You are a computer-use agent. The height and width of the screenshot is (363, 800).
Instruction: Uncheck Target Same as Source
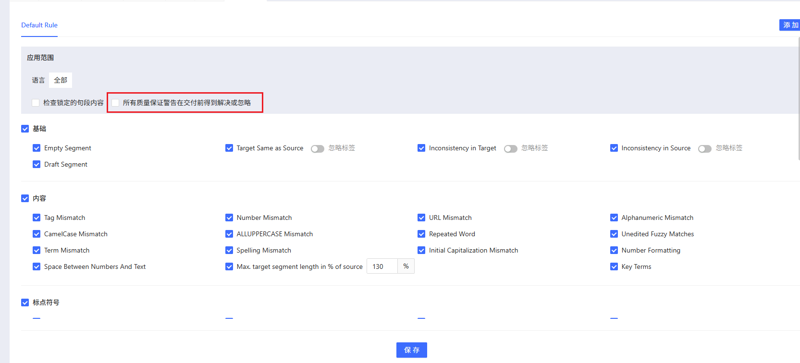(229, 148)
